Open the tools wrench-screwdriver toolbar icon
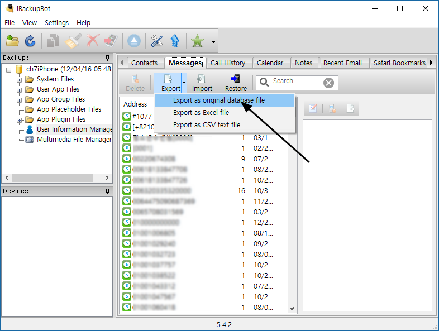Image resolution: width=439 pixels, height=331 pixels. click(x=157, y=41)
